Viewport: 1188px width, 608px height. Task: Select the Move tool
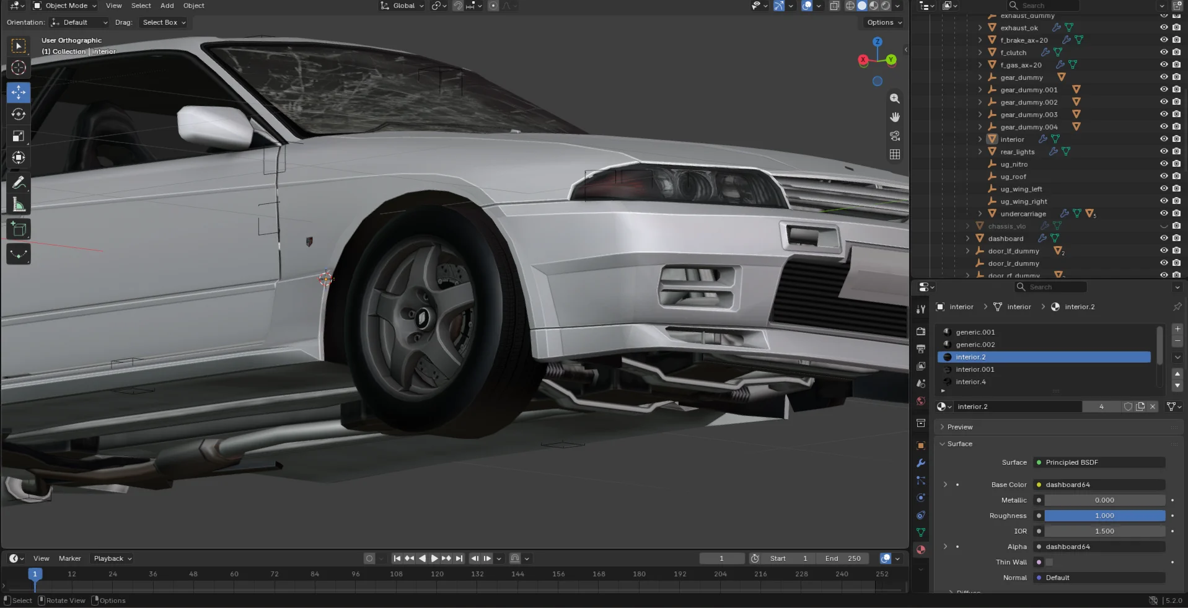click(x=19, y=92)
